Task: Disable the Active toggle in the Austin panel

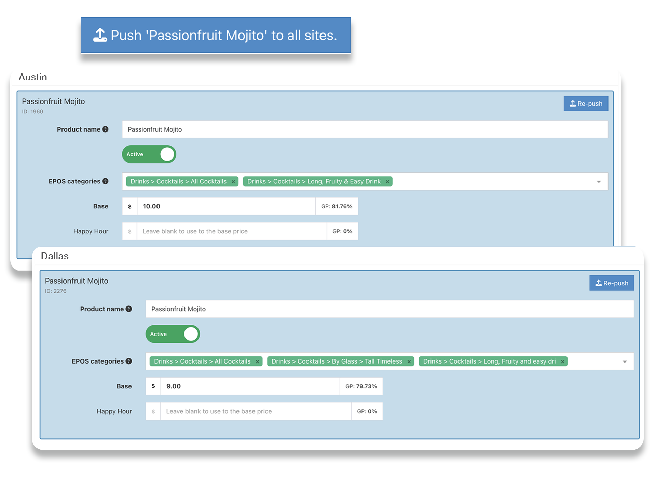Action: [149, 154]
